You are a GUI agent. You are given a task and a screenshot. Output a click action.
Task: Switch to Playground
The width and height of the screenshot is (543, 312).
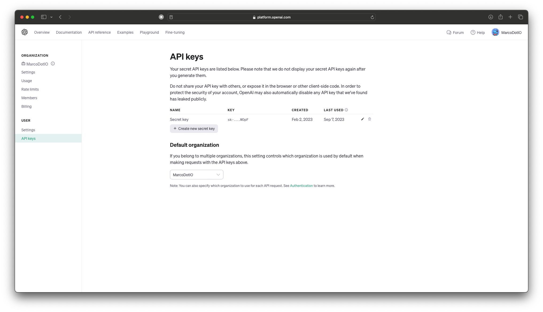[149, 32]
